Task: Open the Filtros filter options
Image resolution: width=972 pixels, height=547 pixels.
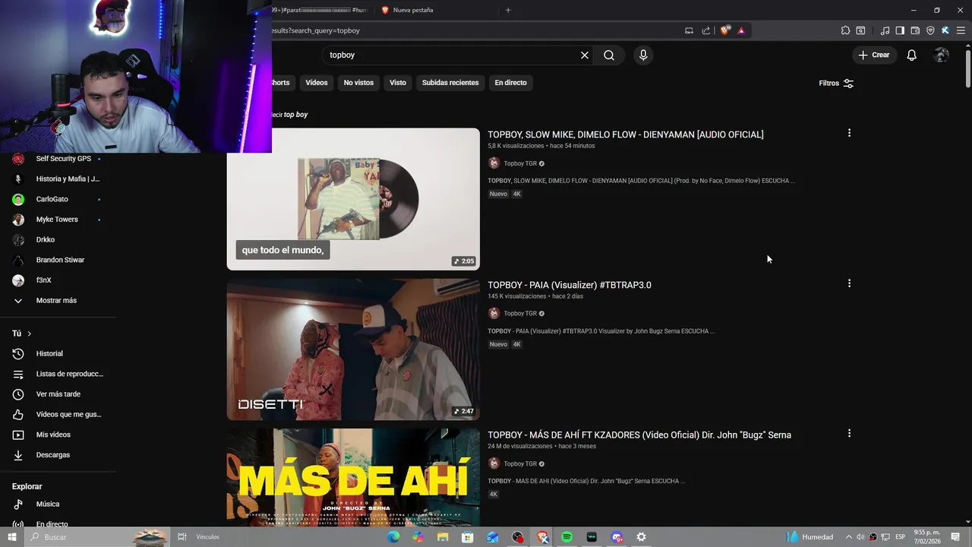Action: [x=836, y=83]
